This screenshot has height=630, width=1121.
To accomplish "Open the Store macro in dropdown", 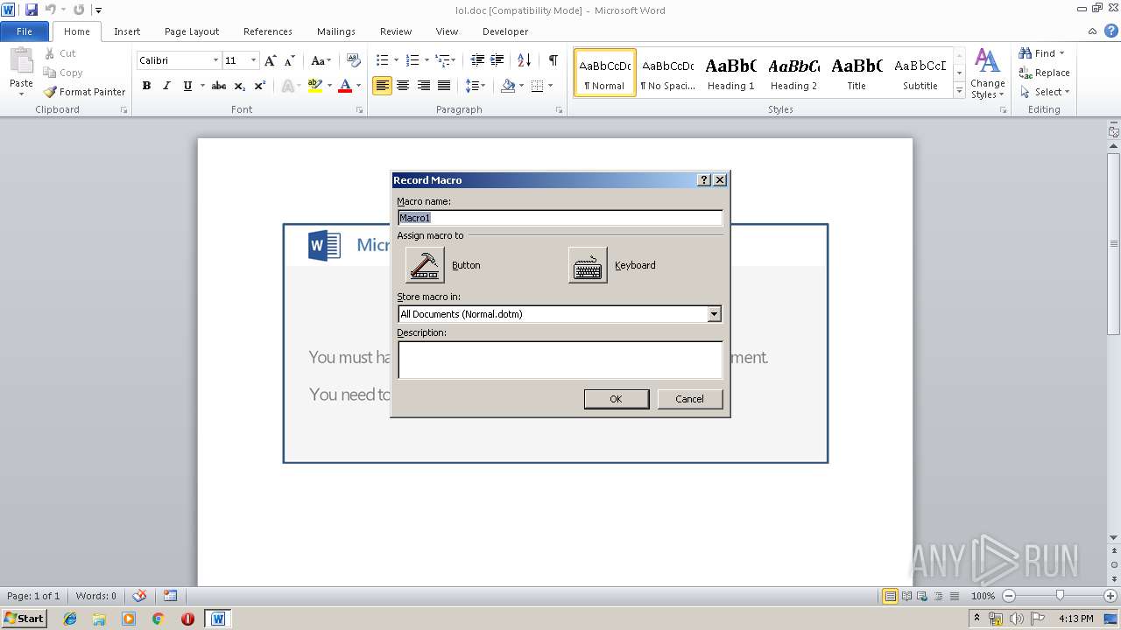I will [x=715, y=314].
